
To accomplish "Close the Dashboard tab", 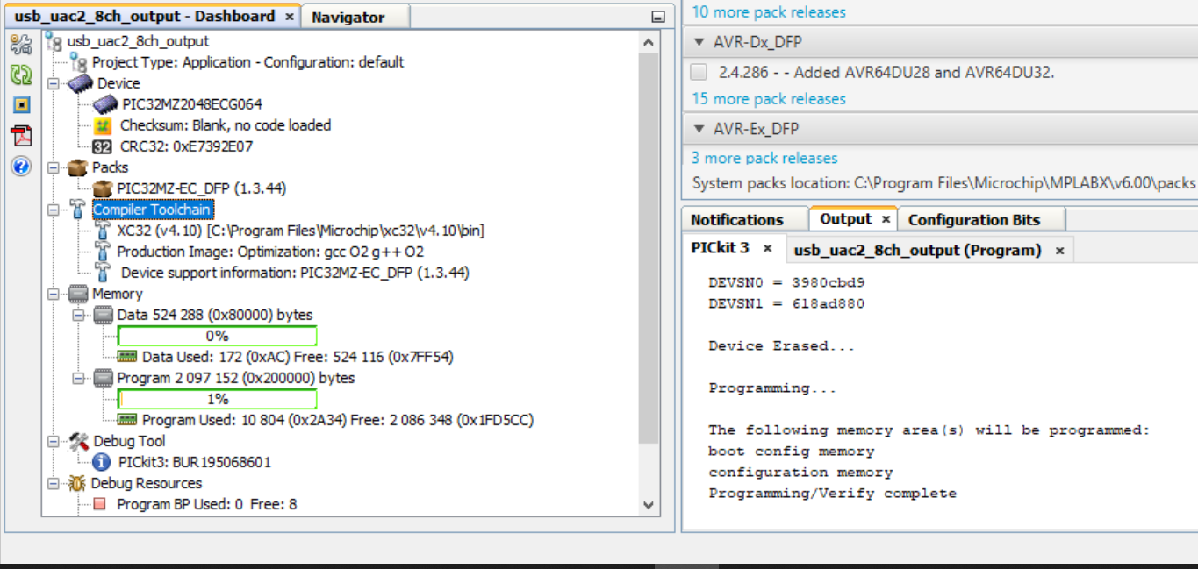I will click(290, 17).
